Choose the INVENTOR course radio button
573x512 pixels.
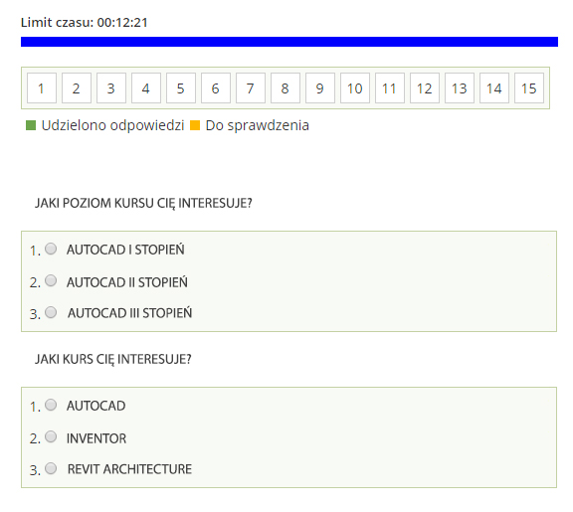tap(51, 436)
